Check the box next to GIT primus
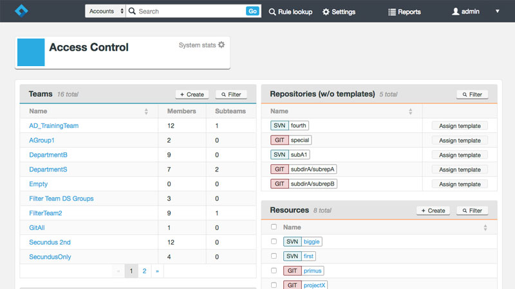Viewport: 515px width, 289px height. 274,270
